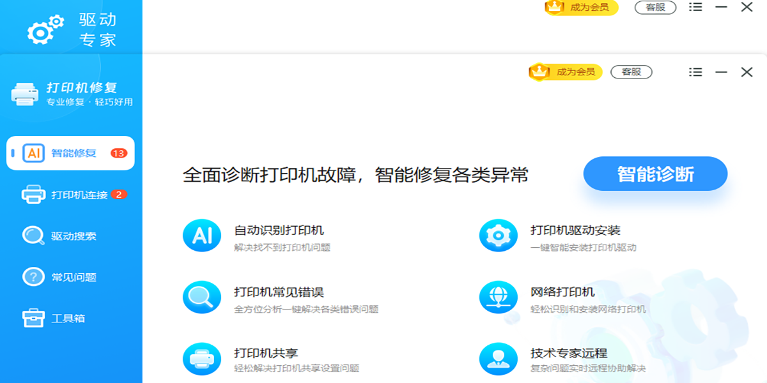767x383 pixels.
Task: Close the back 驱动专家 window
Action: pyautogui.click(x=747, y=7)
